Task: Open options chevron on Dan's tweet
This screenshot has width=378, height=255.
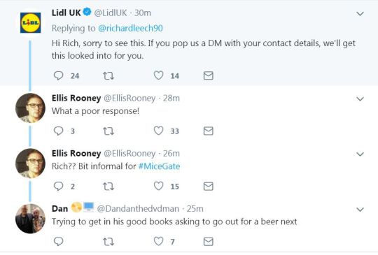Action: point(360,210)
